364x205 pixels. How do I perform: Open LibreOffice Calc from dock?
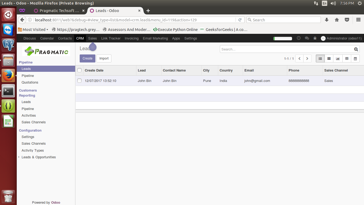pos(8,121)
